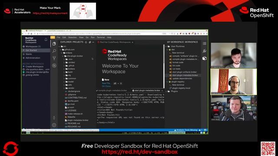Click the refresh icon in Explorer header

tap(86, 42)
